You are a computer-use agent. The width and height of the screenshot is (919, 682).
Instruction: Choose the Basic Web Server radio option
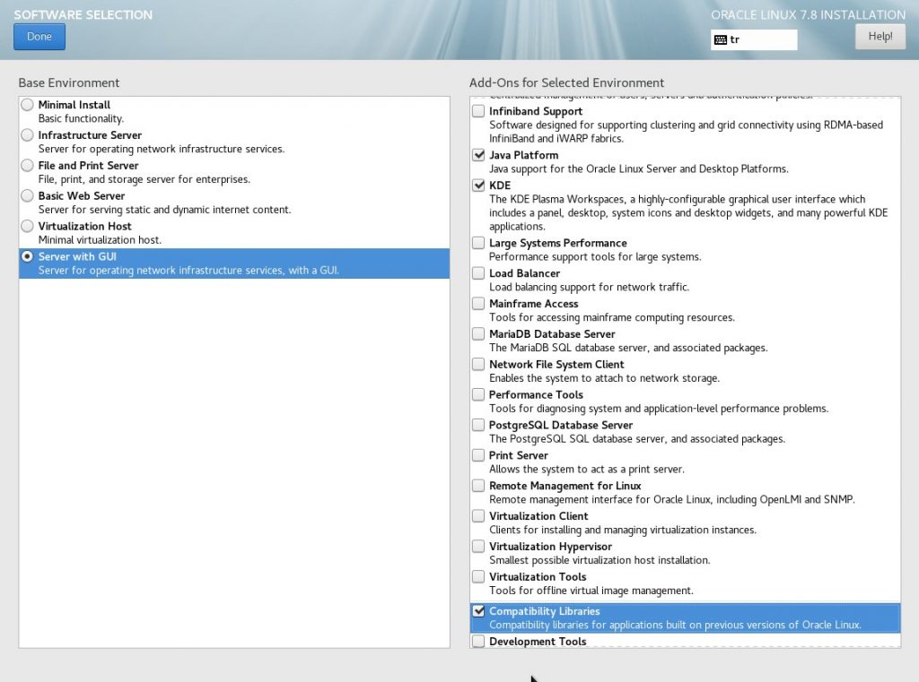(27, 196)
